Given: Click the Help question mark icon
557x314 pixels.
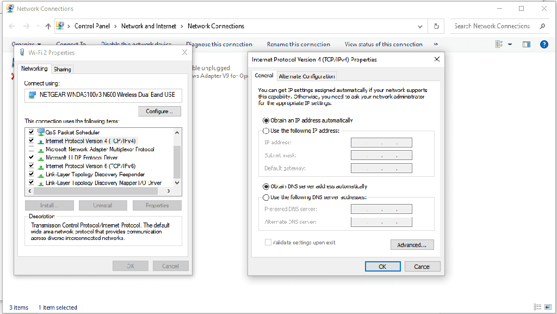Looking at the screenshot, I should 543,45.
